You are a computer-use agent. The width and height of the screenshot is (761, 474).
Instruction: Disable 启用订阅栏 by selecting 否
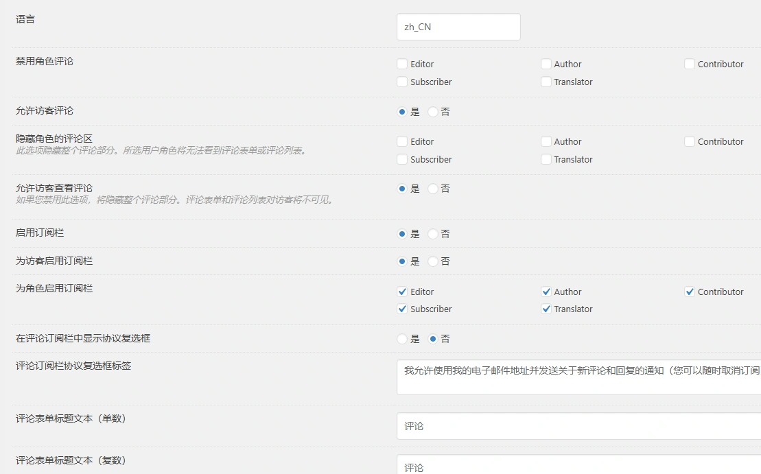(x=432, y=233)
